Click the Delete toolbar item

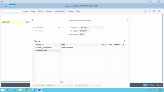click(x=33, y=11)
